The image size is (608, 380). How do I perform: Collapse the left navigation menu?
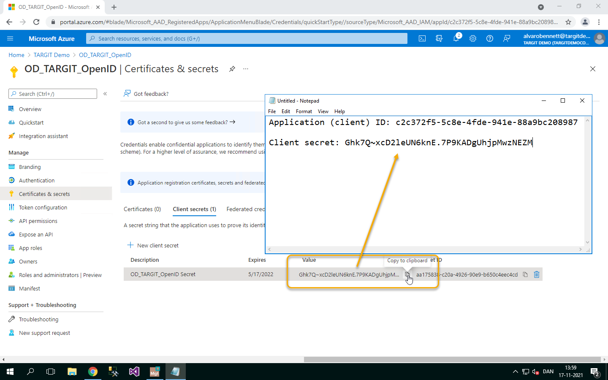105,94
